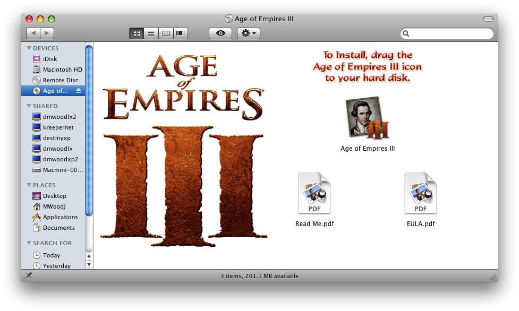
Task: Eject the Age of Empires disc
Action: point(79,91)
